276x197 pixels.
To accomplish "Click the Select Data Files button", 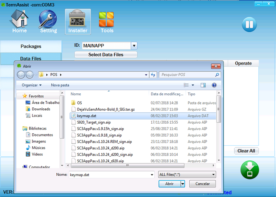I will point(105,55).
